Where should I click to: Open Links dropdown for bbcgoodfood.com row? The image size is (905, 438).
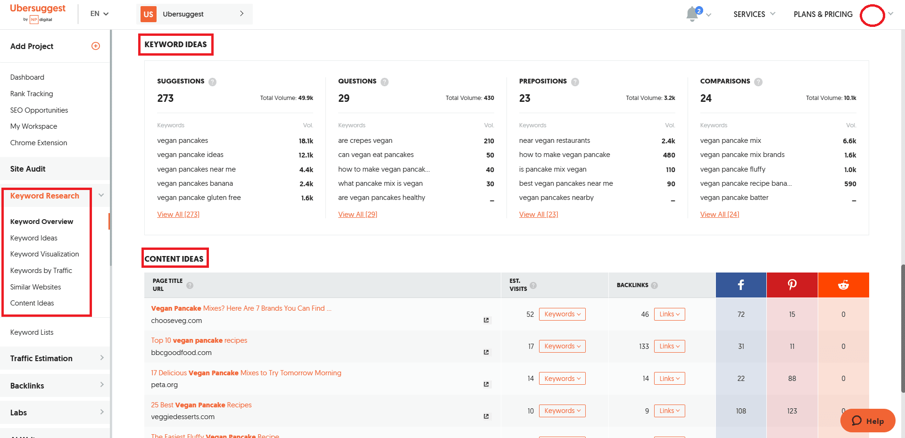point(670,346)
